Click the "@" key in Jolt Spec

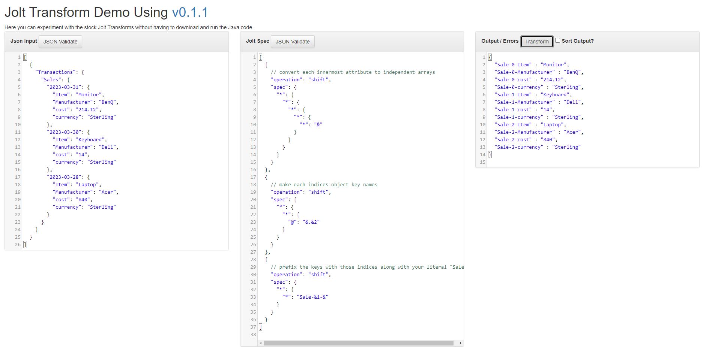click(292, 222)
